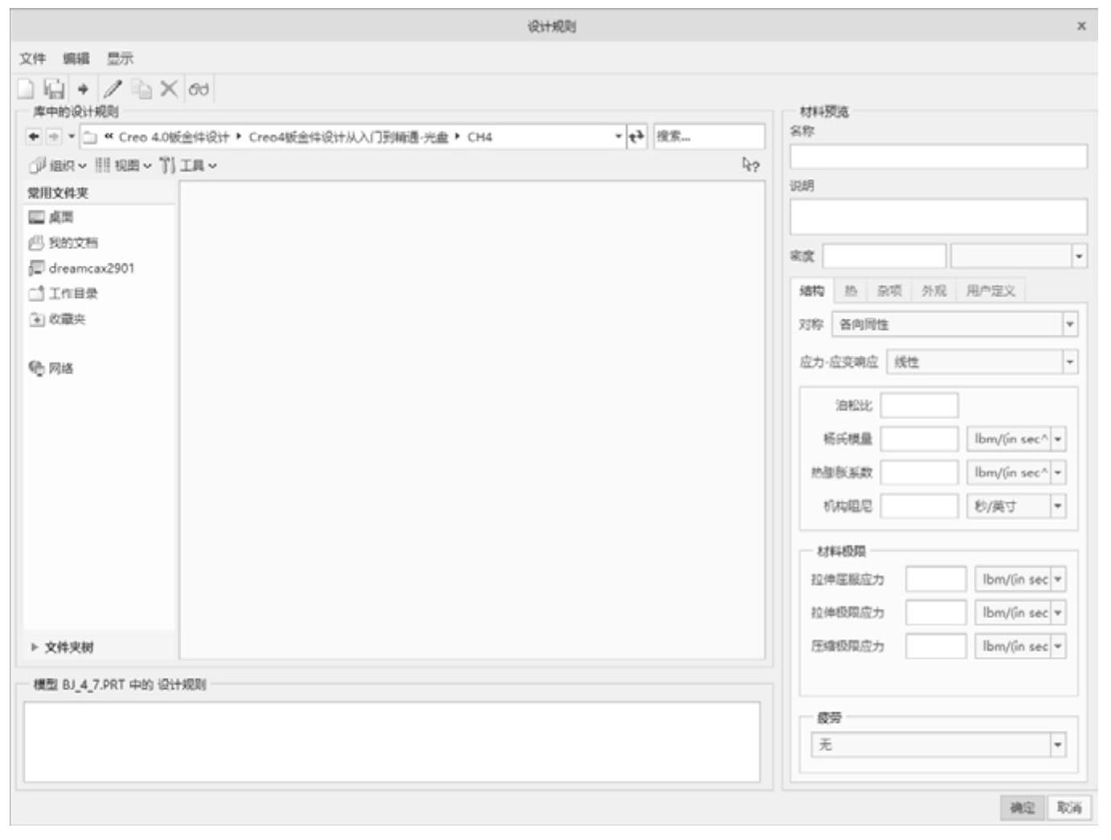This screenshot has width=1111, height=840.
Task: Open 我的文档 folder shortcut
Action: point(63,243)
